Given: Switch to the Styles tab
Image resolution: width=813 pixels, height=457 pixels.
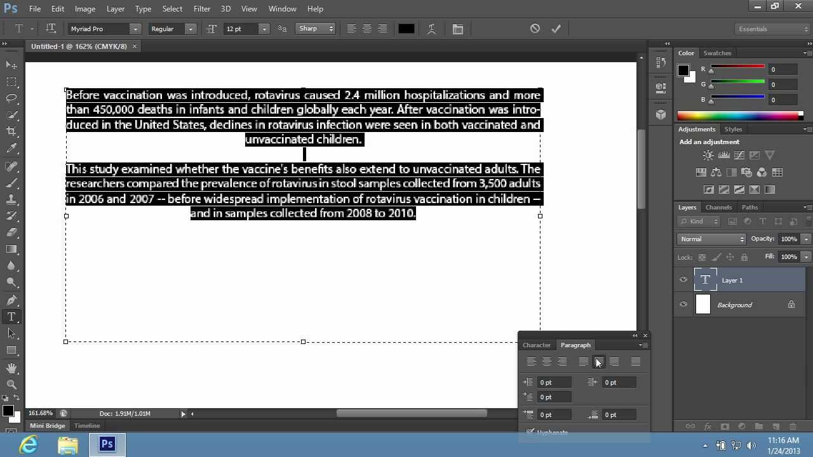Looking at the screenshot, I should click(733, 129).
